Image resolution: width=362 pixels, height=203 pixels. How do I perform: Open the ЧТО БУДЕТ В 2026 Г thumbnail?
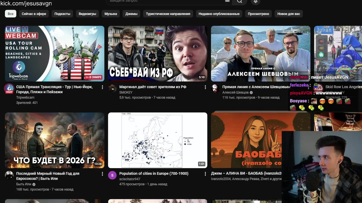tap(55, 140)
